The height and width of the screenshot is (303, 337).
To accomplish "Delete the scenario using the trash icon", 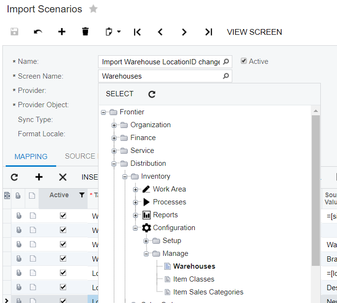I will click(85, 32).
